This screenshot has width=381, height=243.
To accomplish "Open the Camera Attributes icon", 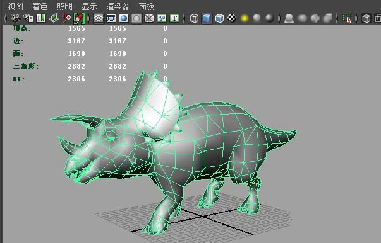I will tap(28, 18).
